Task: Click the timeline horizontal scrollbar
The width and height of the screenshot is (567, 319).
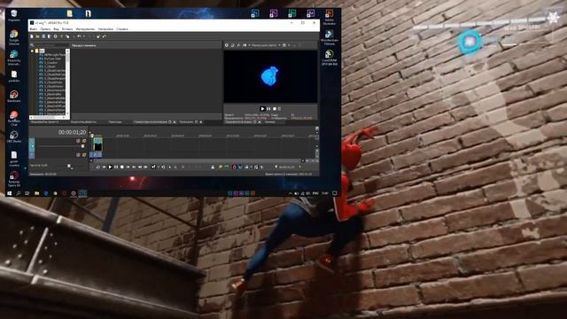Action: (x=197, y=160)
